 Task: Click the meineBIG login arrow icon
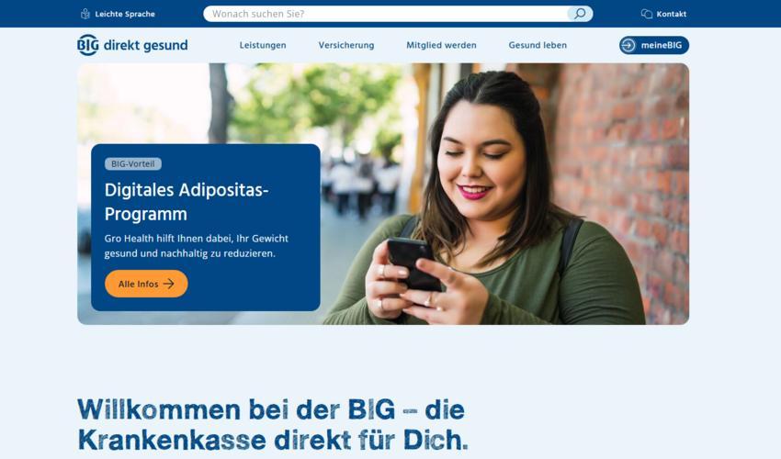click(x=628, y=45)
